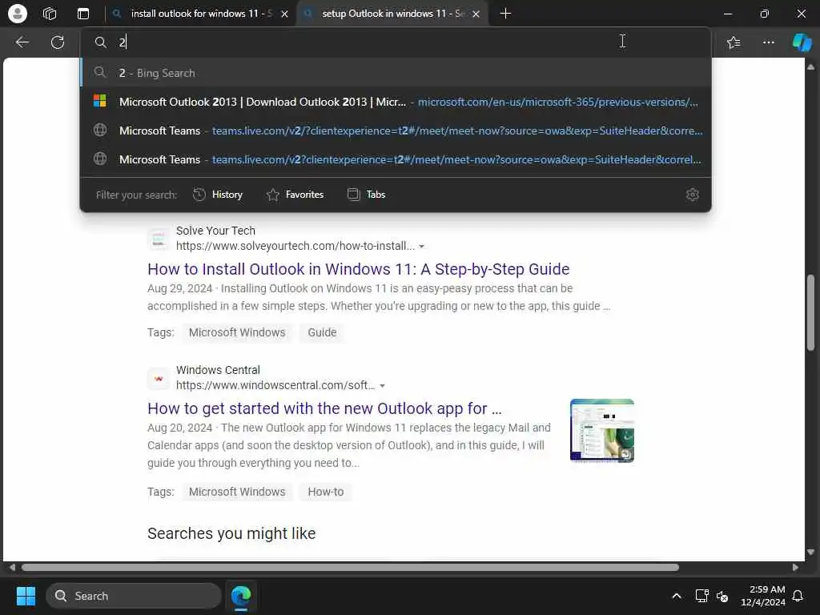Filter search by Favorites
820x615 pixels.
click(x=295, y=195)
